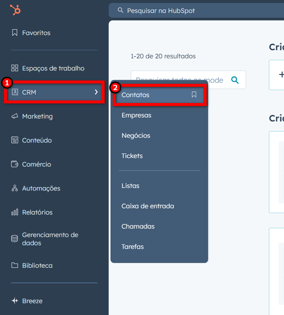Click the Relatórios bar chart icon

(x=15, y=212)
